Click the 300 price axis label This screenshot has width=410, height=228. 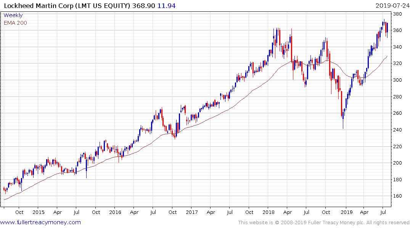coord(397,80)
